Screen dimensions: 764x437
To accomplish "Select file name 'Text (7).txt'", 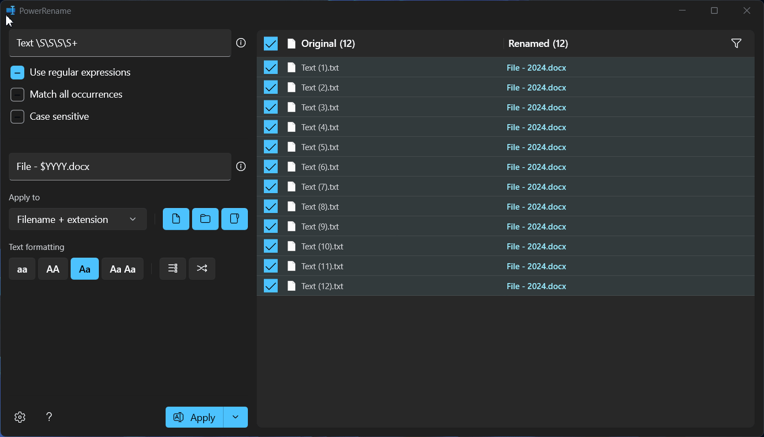I will [x=320, y=187].
